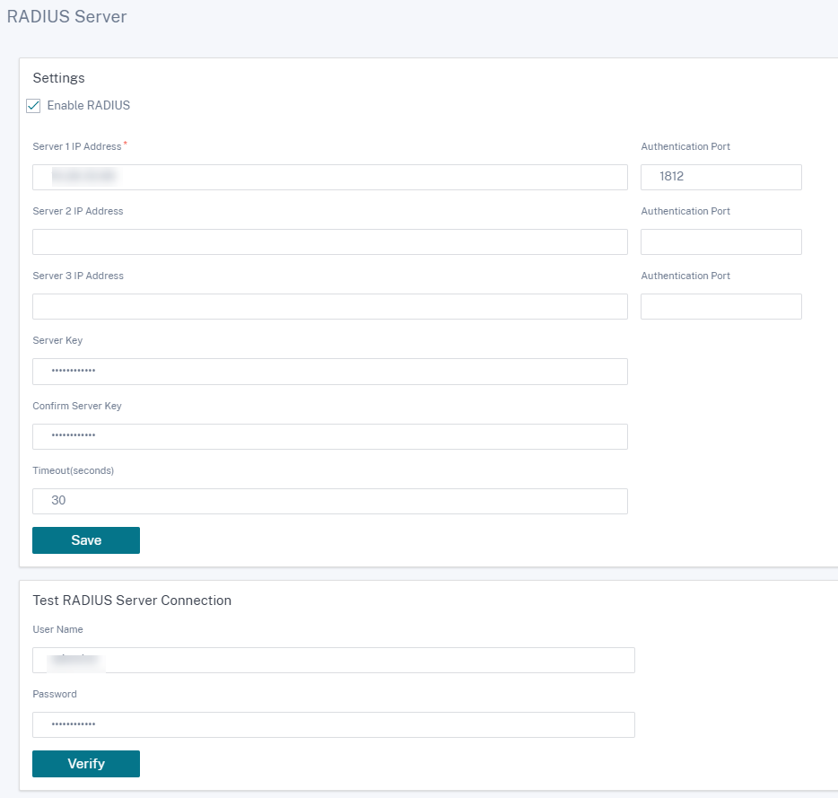Click the Server 2 IP Address field

click(330, 241)
